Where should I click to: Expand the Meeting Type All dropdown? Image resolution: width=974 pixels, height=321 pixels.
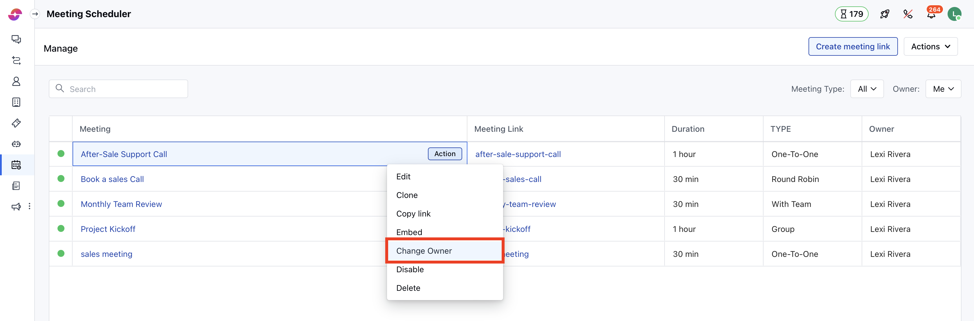pyautogui.click(x=866, y=89)
